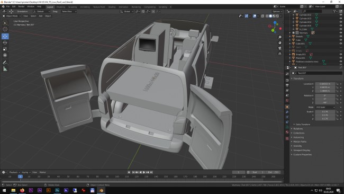Open the Global transform orientation dropdown
344x194 pixels.
(x=127, y=12)
